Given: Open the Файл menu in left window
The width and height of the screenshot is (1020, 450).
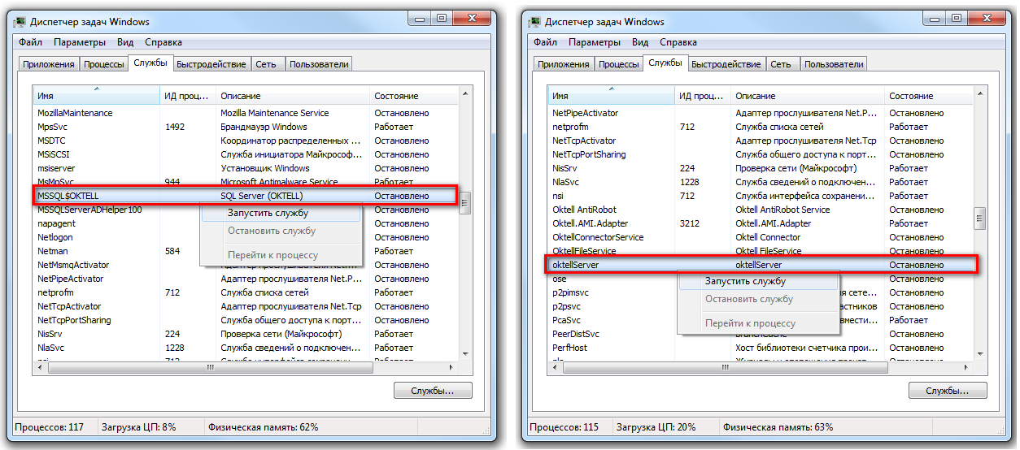Looking at the screenshot, I should 31,42.
